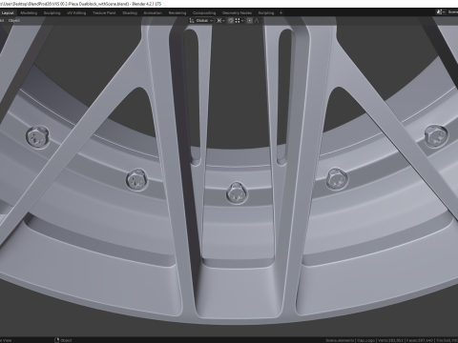Open the transform pivot point dropdown
Viewport: 458px width, 343px height.
pos(220,21)
